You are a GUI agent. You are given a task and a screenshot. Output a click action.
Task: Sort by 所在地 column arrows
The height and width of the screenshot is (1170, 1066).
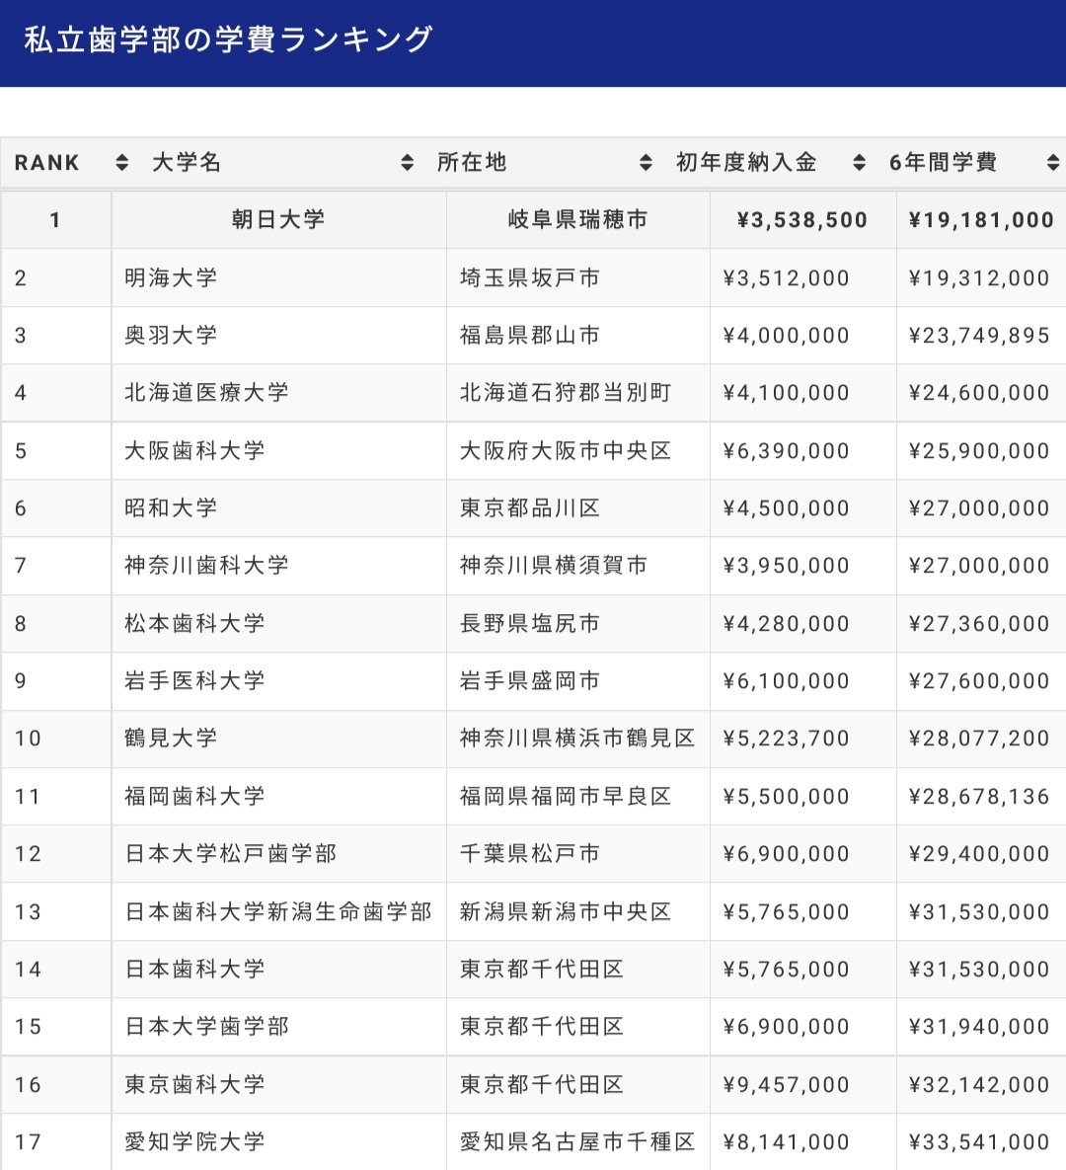click(646, 163)
